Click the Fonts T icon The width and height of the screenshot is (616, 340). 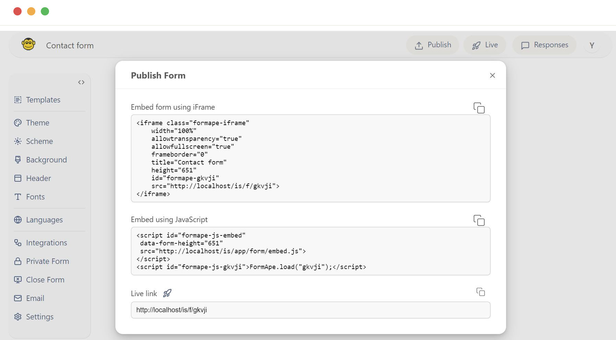tap(18, 197)
